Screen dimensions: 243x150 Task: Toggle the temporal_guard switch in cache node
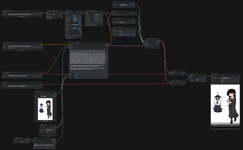tap(101, 23)
